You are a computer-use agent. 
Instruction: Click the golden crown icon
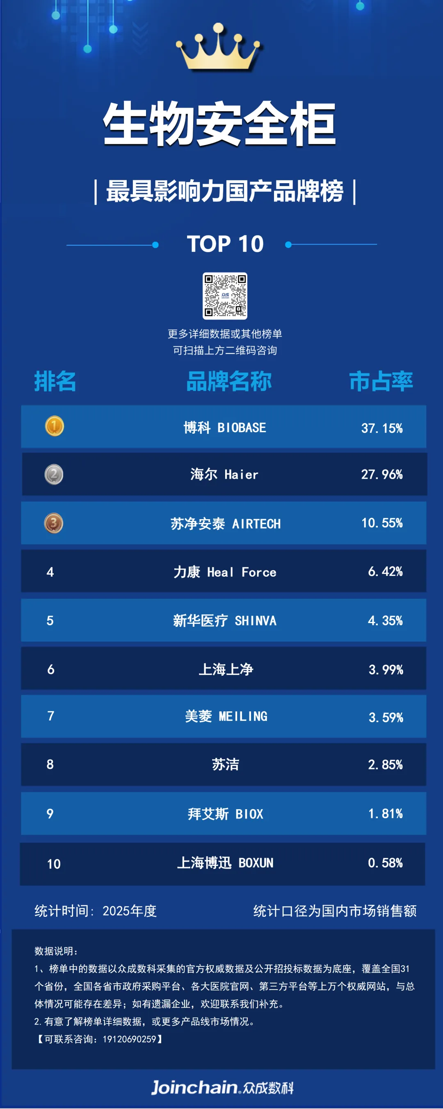[x=219, y=47]
